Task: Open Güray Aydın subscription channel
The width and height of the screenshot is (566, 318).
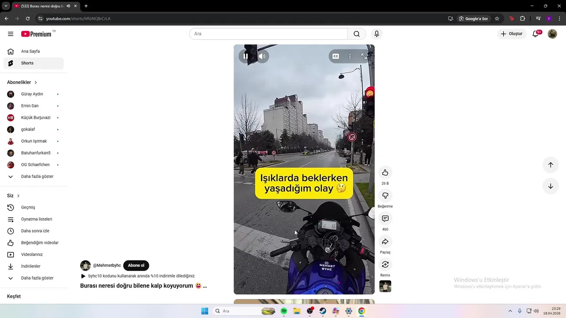Action: (x=34, y=94)
